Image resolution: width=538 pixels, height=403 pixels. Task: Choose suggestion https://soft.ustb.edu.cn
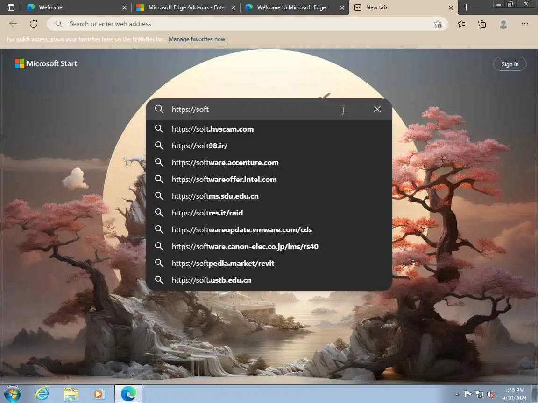pos(269,280)
